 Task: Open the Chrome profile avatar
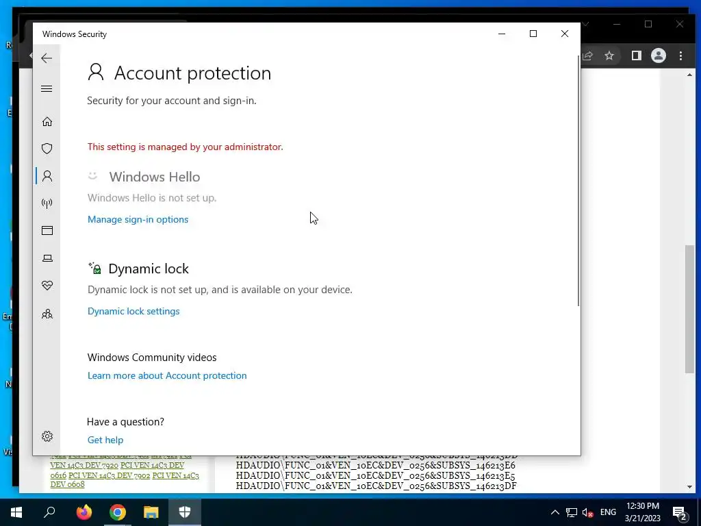pos(658,56)
